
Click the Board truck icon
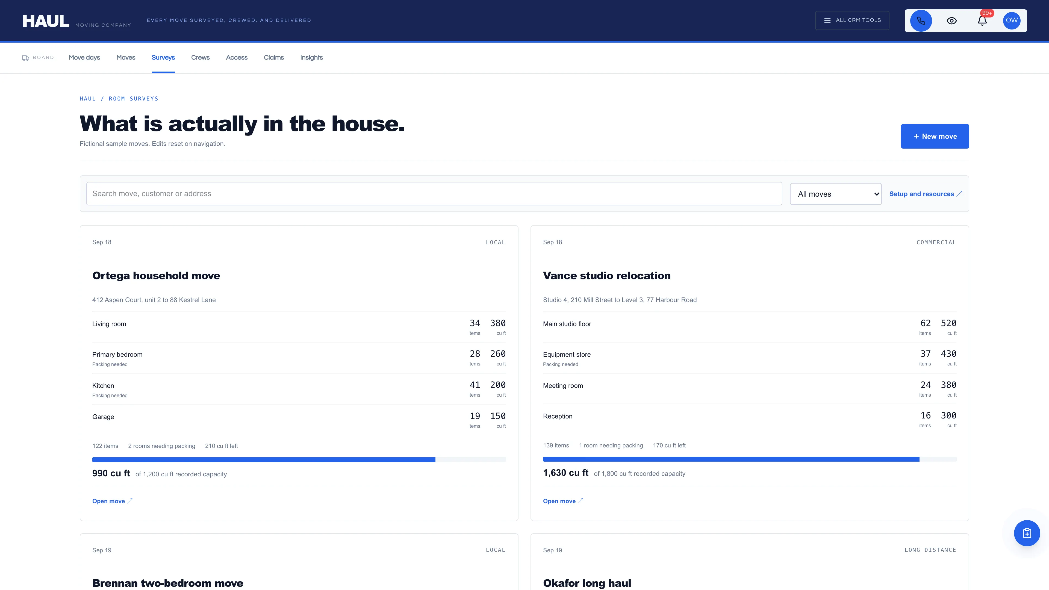pyautogui.click(x=26, y=58)
